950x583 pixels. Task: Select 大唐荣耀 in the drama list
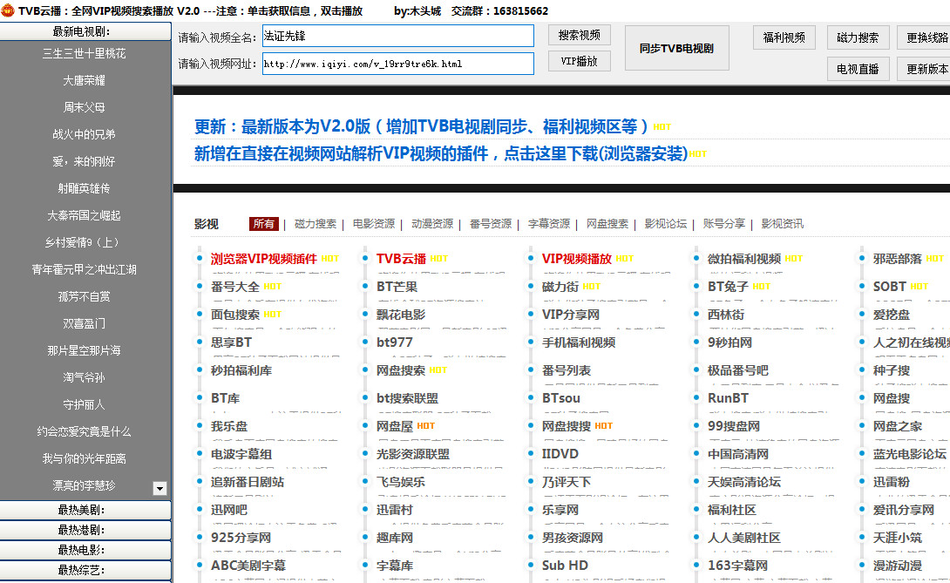point(85,80)
